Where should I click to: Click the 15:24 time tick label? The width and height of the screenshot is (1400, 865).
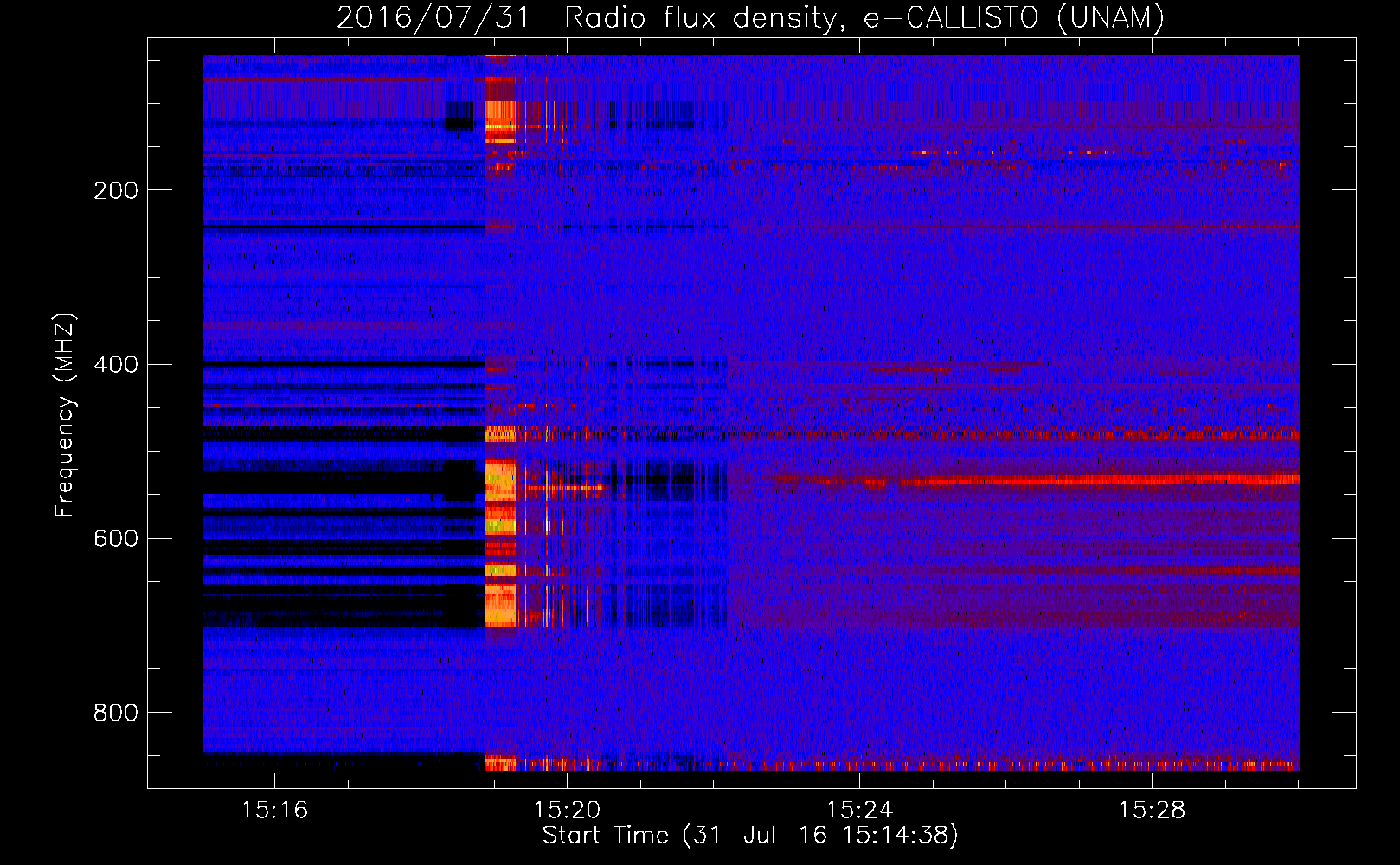(x=859, y=811)
